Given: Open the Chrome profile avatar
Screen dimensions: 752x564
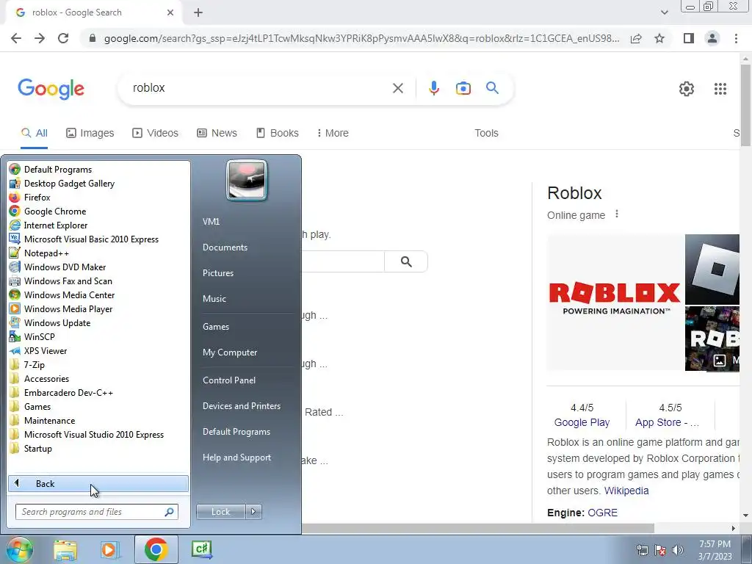Looking at the screenshot, I should [712, 38].
